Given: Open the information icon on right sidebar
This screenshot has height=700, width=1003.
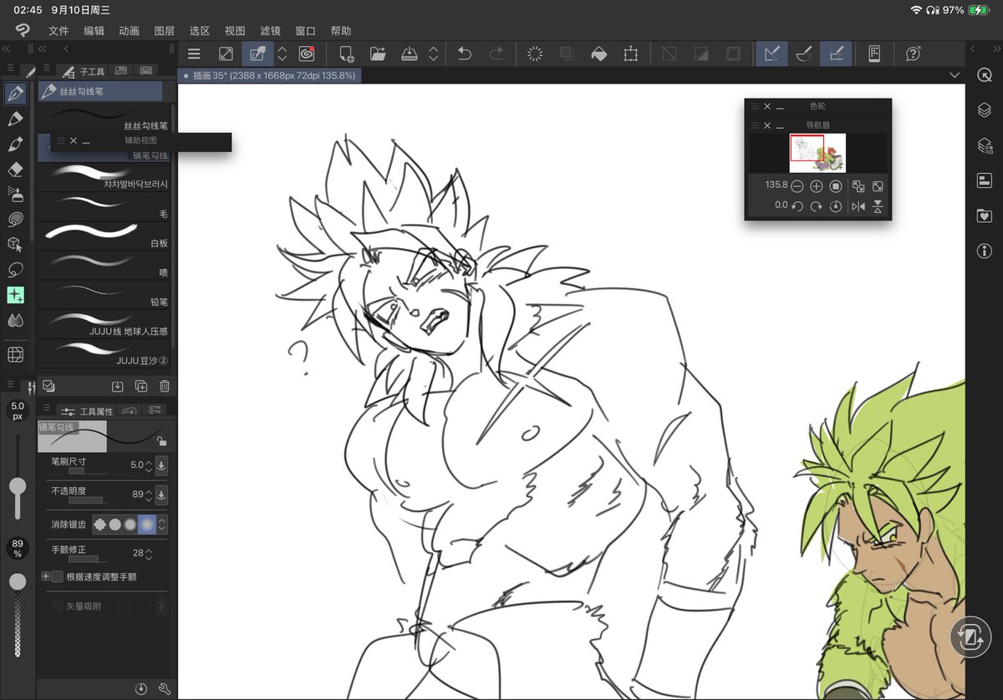Looking at the screenshot, I should click(984, 251).
